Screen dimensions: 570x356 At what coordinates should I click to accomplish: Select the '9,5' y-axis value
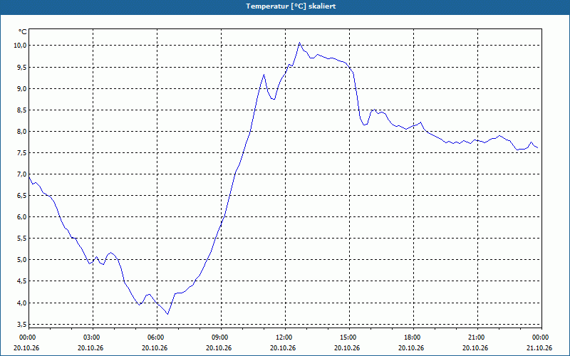[22, 67]
